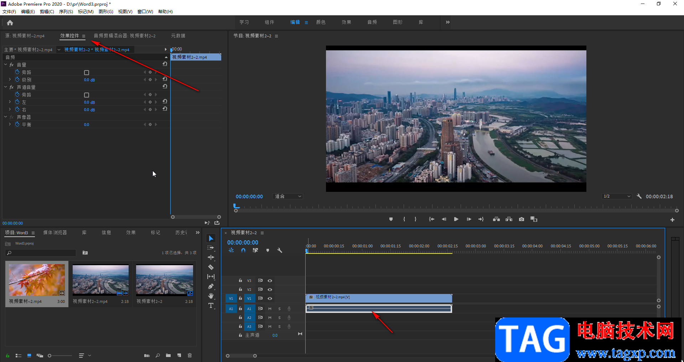
Task: Click Mark In bracket icon
Action: (x=404, y=219)
